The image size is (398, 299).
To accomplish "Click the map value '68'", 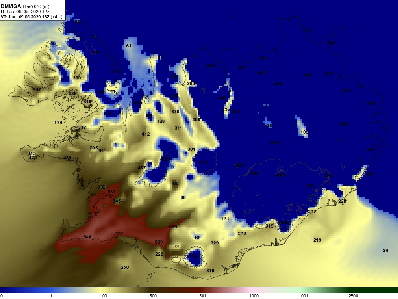I will click(183, 197).
